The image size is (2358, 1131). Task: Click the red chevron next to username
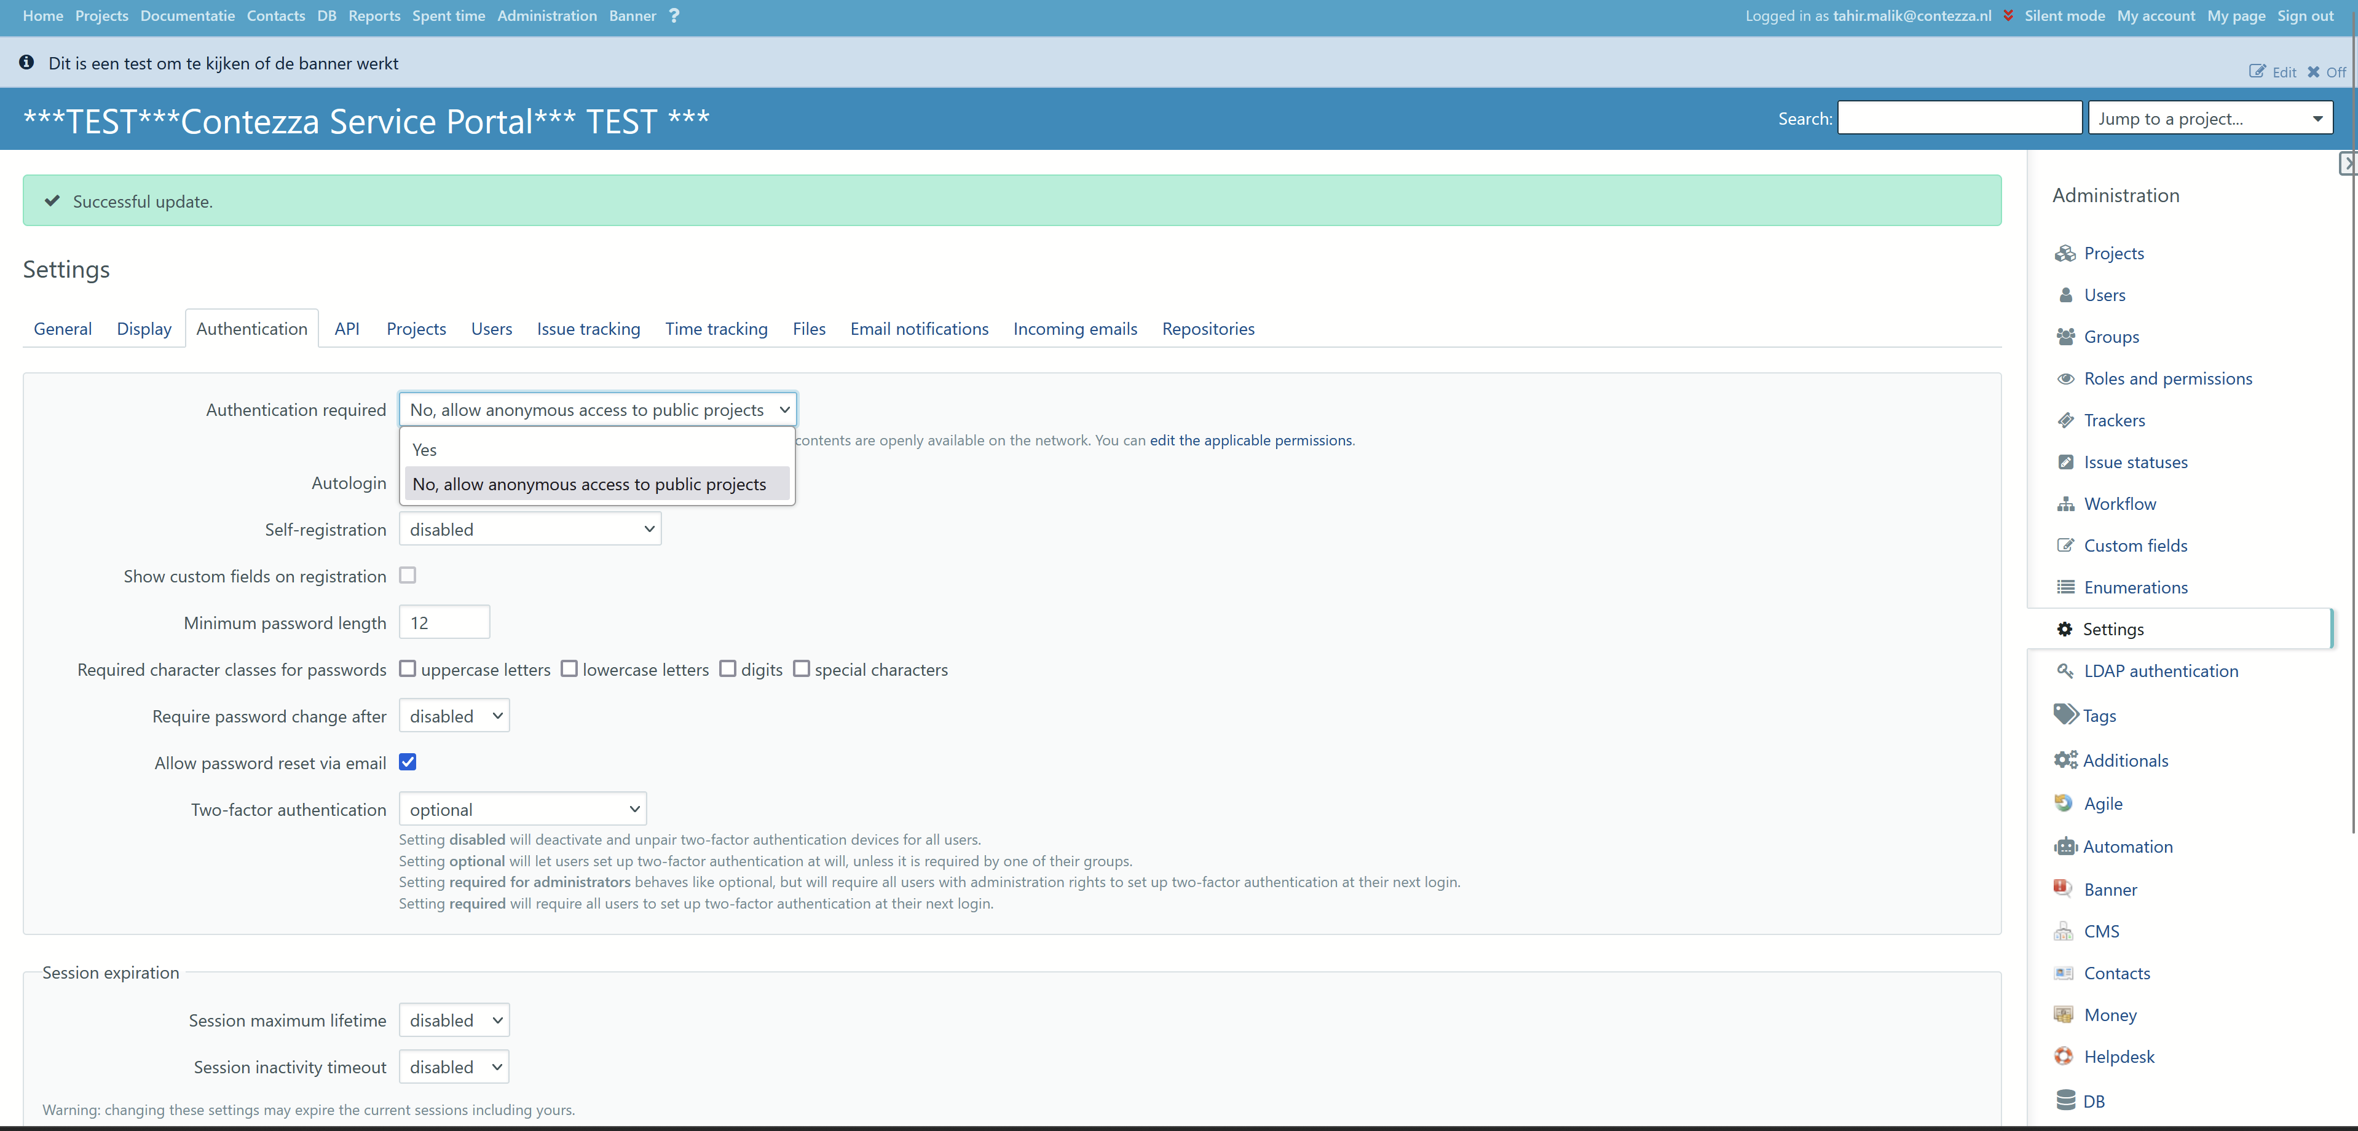(x=2008, y=15)
